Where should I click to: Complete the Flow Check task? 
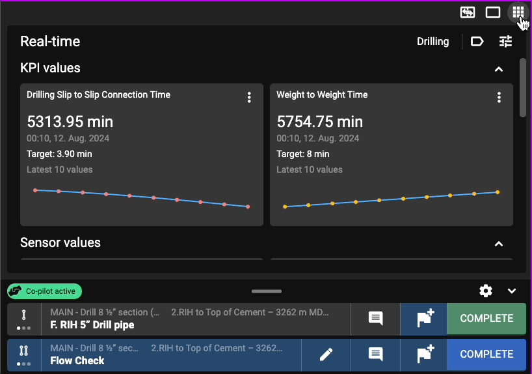[x=486, y=354]
